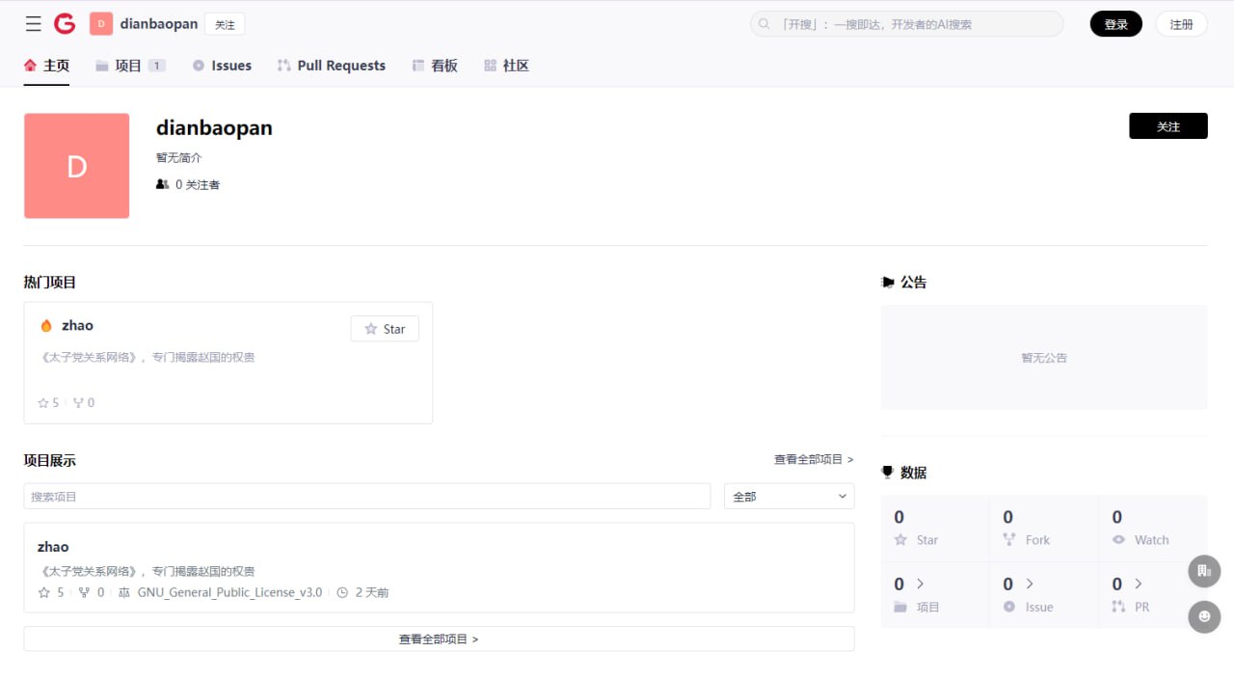This screenshot has width=1234, height=680.
Task: Click the trophy icon beside 数据
Action: 888,472
